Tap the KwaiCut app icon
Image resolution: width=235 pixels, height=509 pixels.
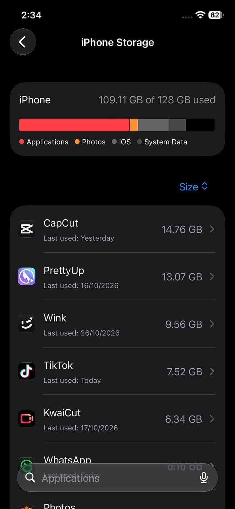(x=27, y=419)
